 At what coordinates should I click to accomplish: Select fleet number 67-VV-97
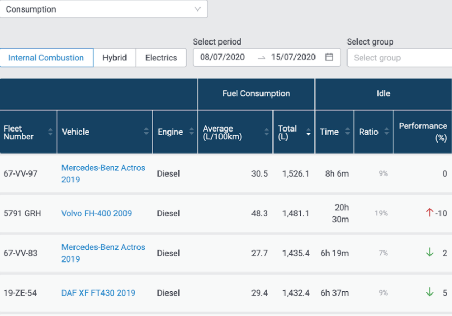tap(20, 173)
